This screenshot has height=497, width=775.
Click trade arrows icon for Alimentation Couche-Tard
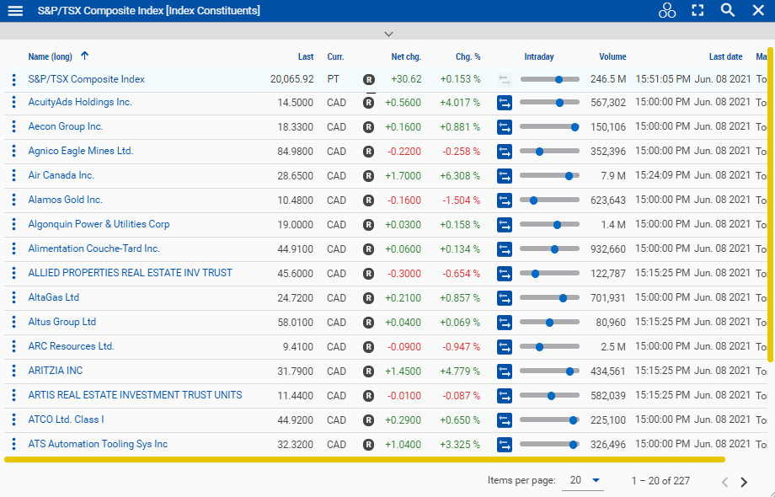[x=504, y=249]
